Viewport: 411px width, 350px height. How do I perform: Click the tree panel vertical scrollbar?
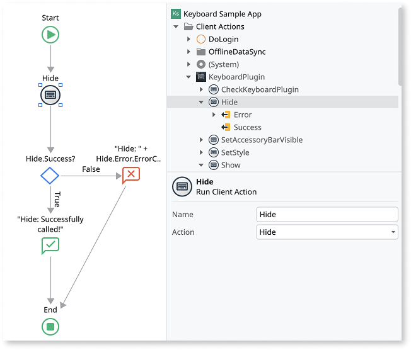pyautogui.click(x=400, y=47)
